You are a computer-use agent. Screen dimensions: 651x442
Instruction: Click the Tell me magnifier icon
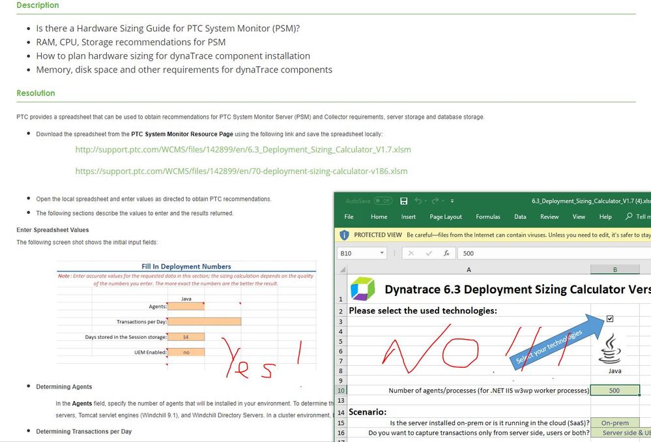629,216
